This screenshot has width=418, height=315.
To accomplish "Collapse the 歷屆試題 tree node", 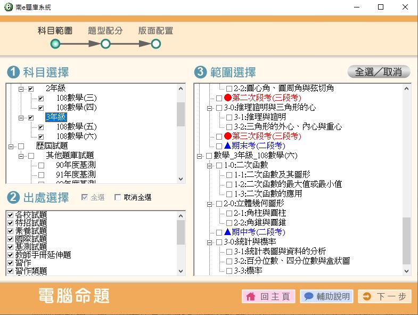I will coord(11,146).
